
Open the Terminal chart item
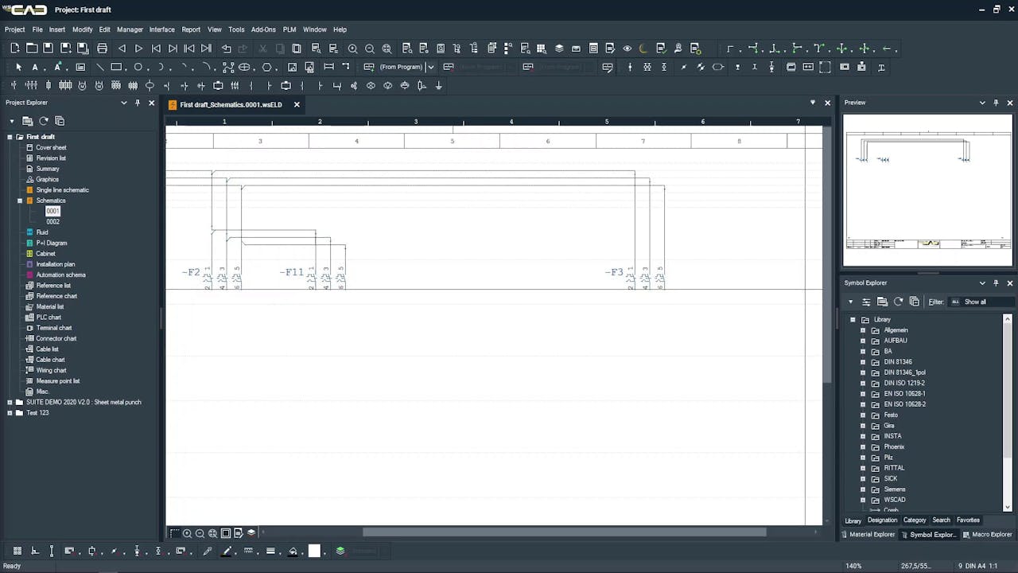53,328
